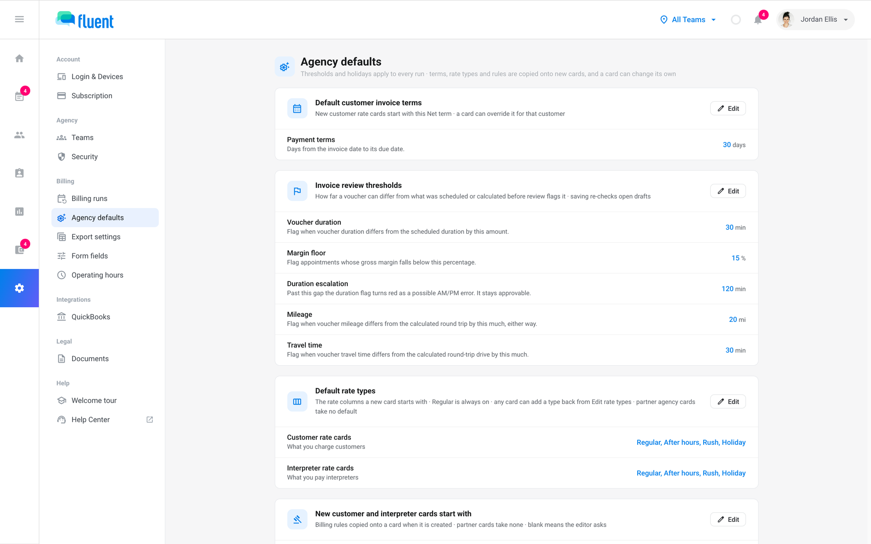This screenshot has height=544, width=871.
Task: Open the ID badge icon in rail
Action: point(19,173)
